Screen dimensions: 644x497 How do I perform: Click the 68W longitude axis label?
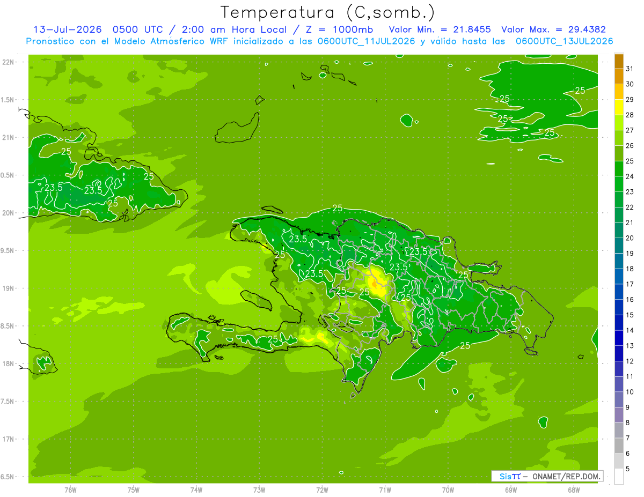[x=574, y=489]
